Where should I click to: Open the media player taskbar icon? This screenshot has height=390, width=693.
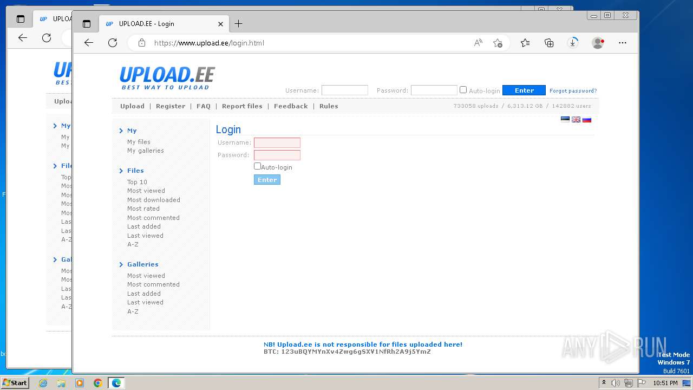(80, 383)
